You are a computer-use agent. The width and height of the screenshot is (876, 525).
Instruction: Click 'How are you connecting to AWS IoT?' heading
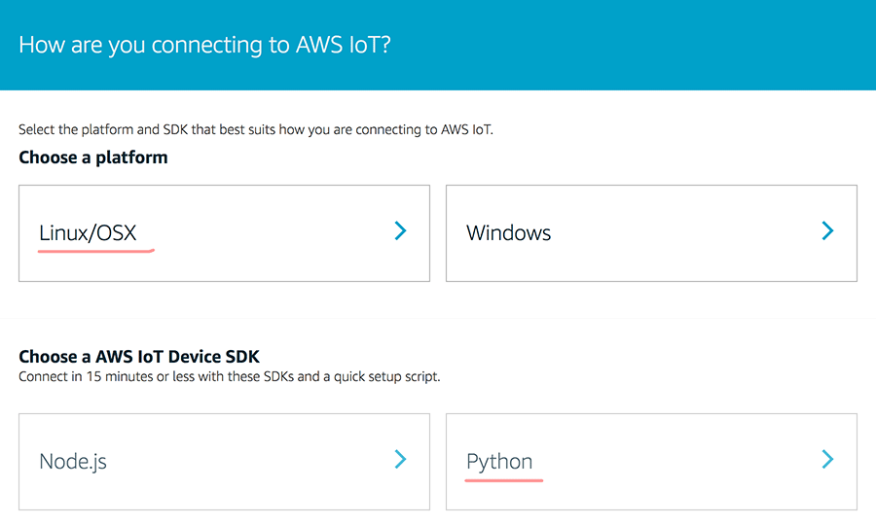[x=204, y=45]
